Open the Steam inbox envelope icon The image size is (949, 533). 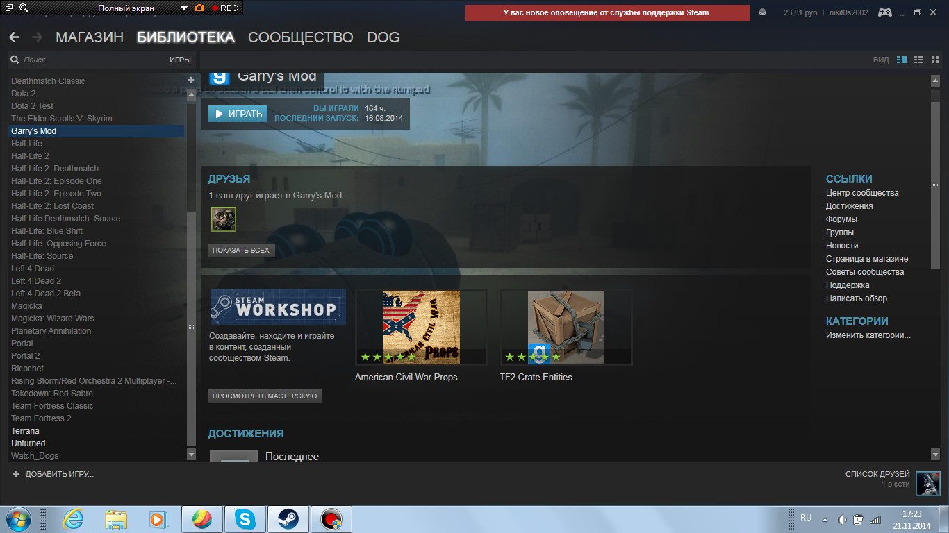(x=763, y=12)
